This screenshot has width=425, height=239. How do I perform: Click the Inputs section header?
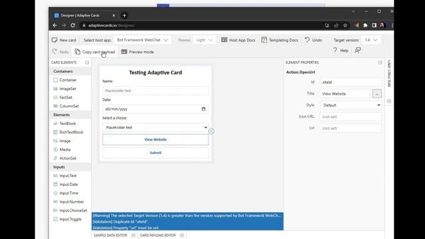[70, 167]
